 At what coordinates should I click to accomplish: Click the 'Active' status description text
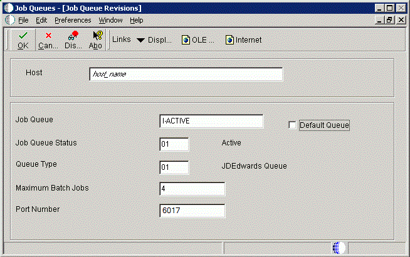coord(231,143)
